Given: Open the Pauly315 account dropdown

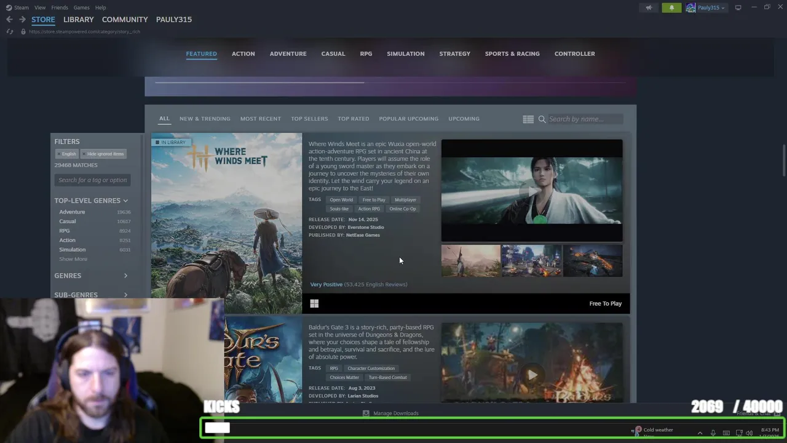Looking at the screenshot, I should pos(711,7).
